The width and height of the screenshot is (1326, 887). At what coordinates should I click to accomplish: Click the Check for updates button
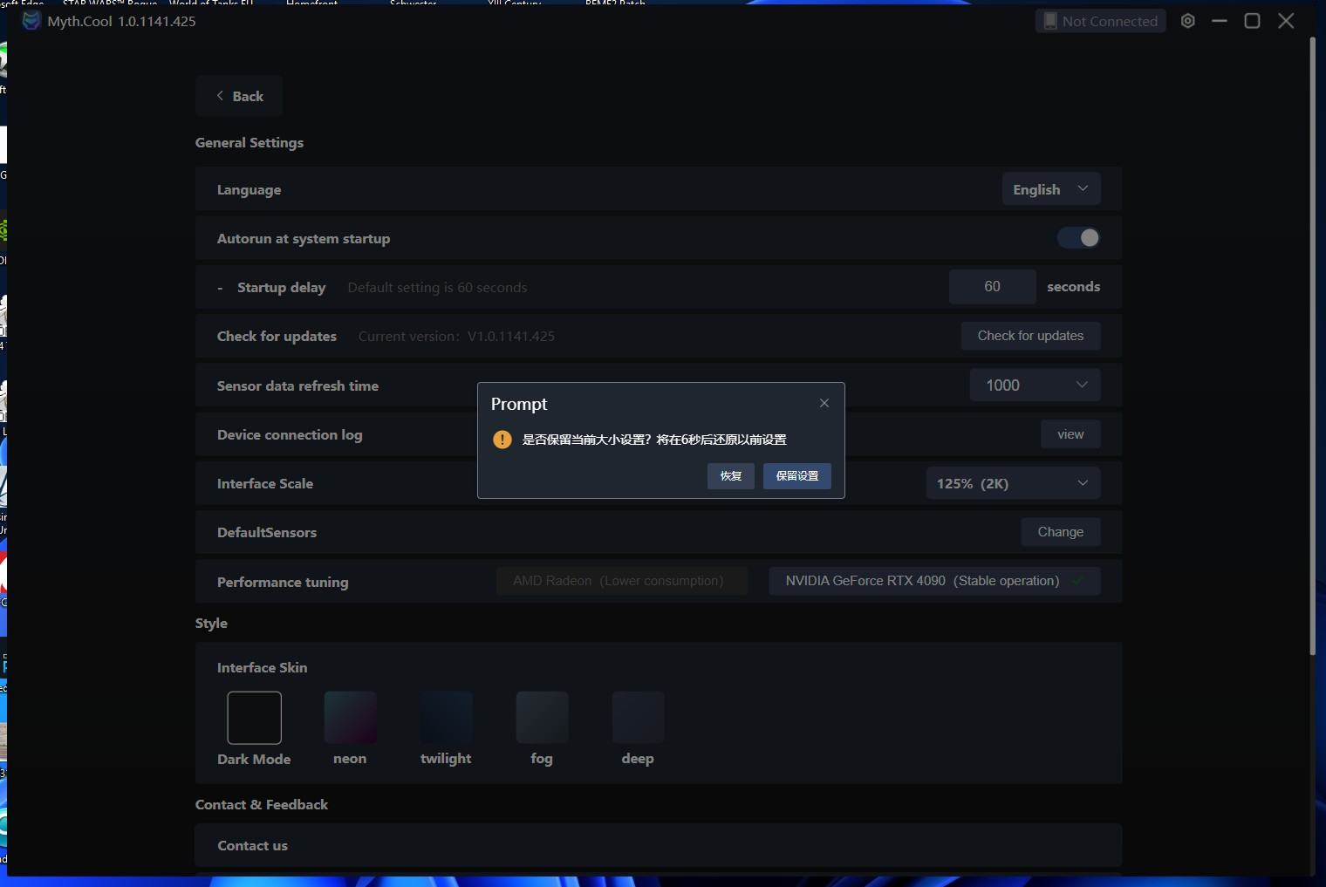click(x=1030, y=335)
